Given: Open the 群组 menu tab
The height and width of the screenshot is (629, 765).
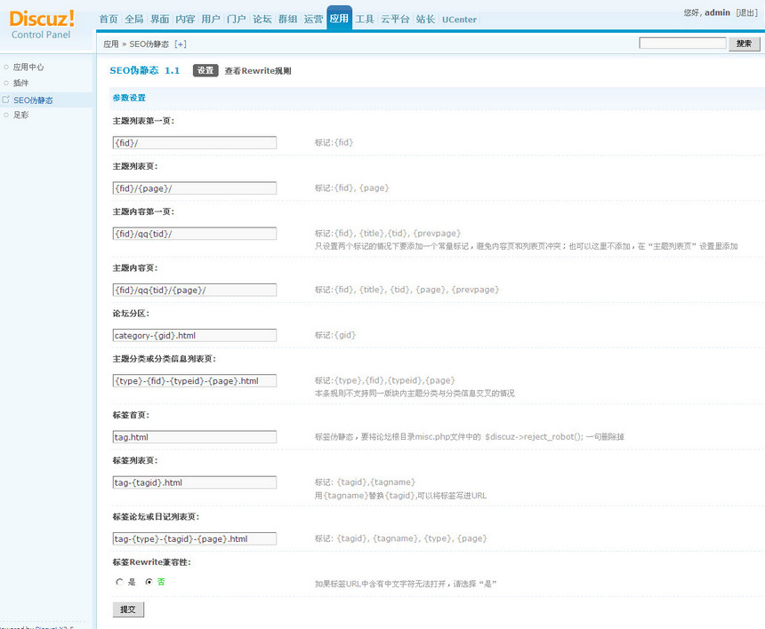Looking at the screenshot, I should point(288,19).
